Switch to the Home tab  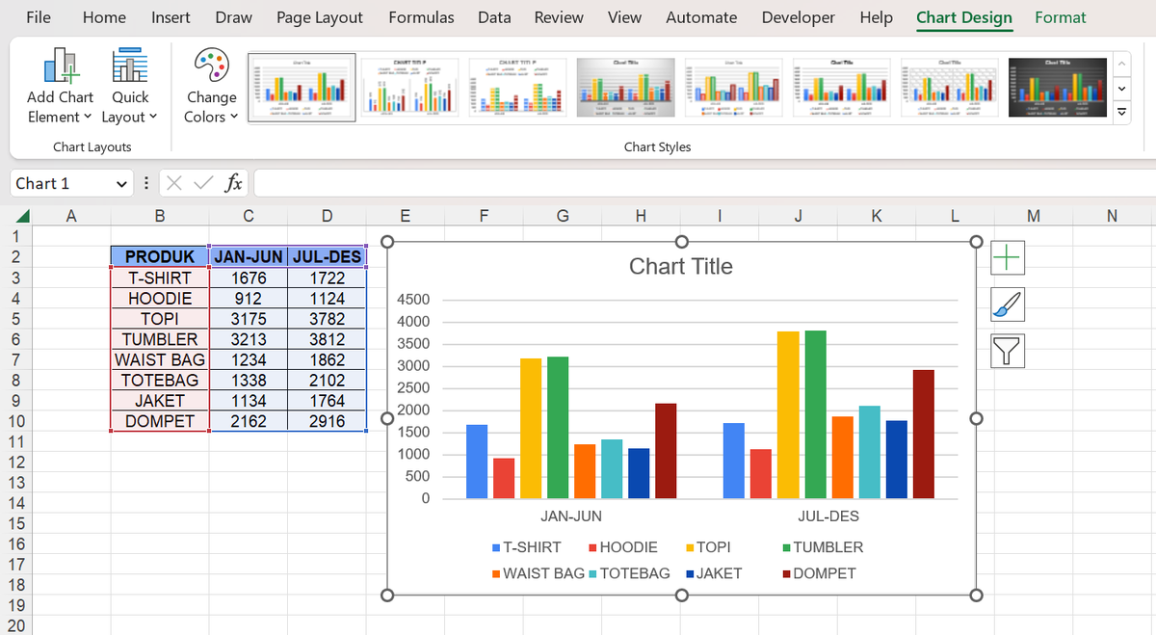104,17
